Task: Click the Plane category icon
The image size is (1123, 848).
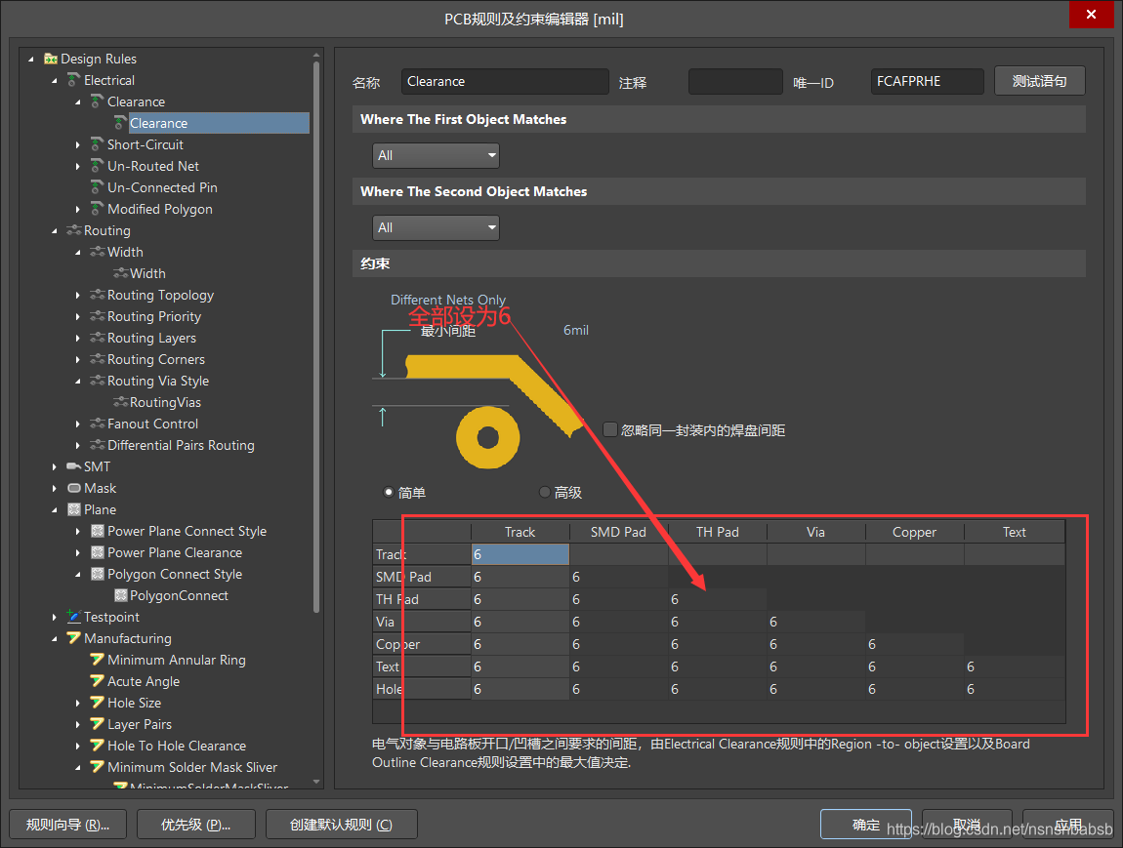Action: pyautogui.click(x=74, y=509)
